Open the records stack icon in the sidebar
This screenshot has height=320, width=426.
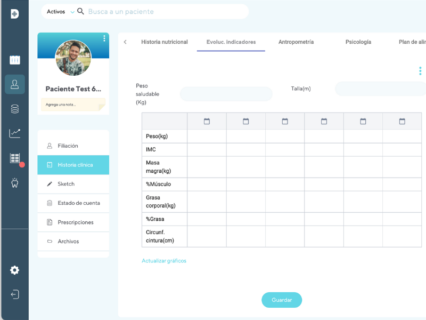(14, 108)
